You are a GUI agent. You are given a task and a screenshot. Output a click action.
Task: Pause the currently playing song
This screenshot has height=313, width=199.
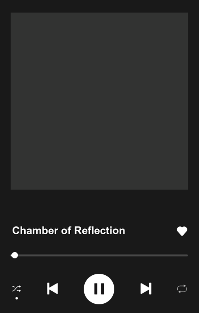[99, 289]
